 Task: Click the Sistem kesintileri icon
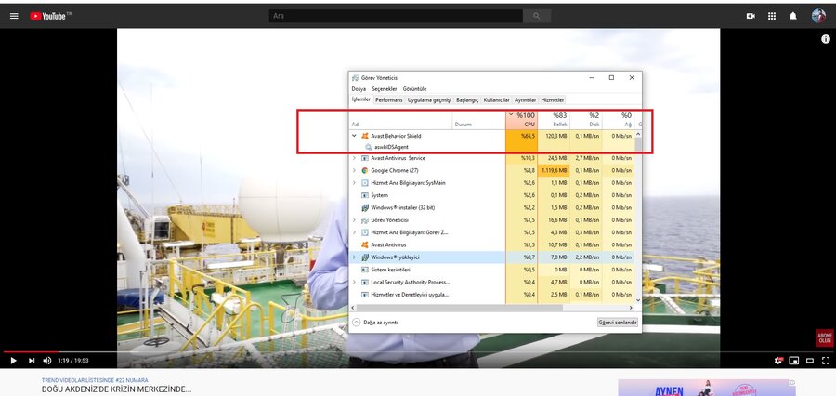pyautogui.click(x=365, y=270)
